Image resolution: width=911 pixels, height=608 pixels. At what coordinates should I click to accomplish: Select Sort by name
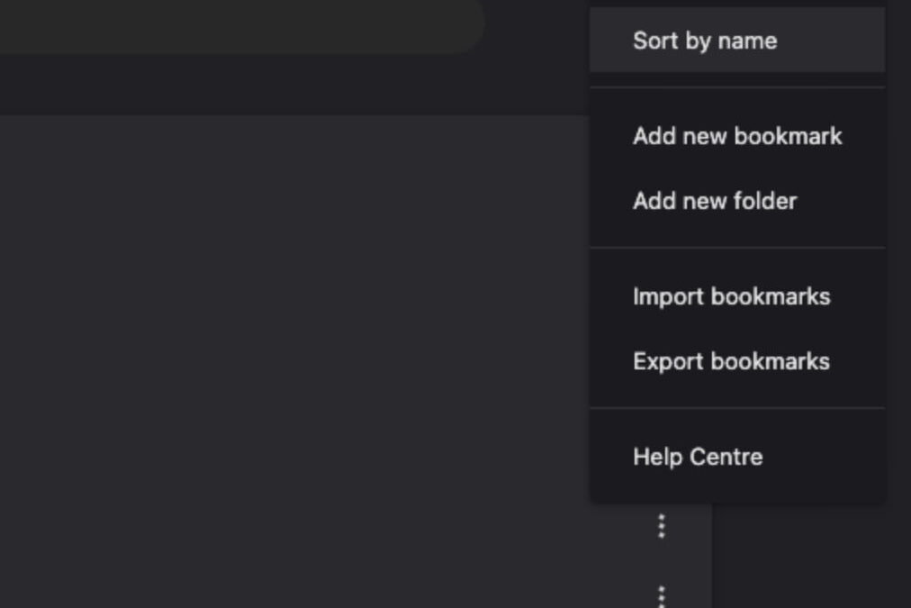point(704,41)
